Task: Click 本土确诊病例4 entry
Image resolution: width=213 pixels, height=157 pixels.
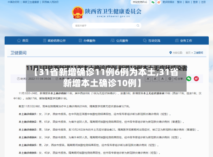Action: (100, 137)
